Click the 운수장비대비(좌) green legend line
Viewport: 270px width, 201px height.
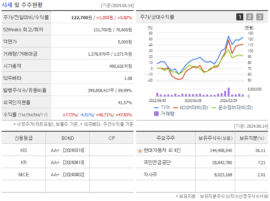coord(214,108)
